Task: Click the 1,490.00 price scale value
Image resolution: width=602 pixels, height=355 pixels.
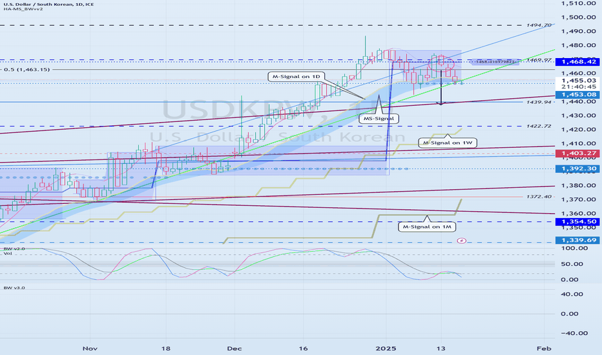Action: coord(578,31)
